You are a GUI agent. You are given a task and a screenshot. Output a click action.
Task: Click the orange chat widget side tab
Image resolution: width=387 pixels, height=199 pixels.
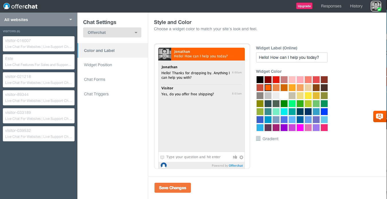pos(380,116)
